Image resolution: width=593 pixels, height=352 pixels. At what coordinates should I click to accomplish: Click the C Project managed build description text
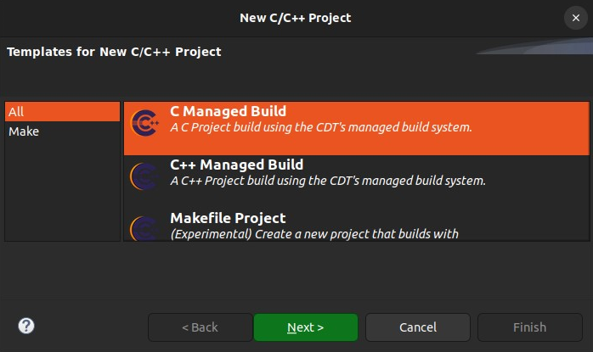click(321, 127)
